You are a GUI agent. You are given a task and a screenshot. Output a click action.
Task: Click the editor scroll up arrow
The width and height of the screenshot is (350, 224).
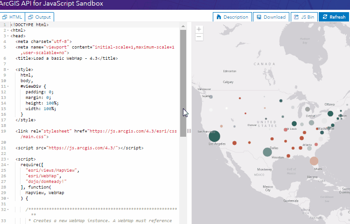click(183, 26)
